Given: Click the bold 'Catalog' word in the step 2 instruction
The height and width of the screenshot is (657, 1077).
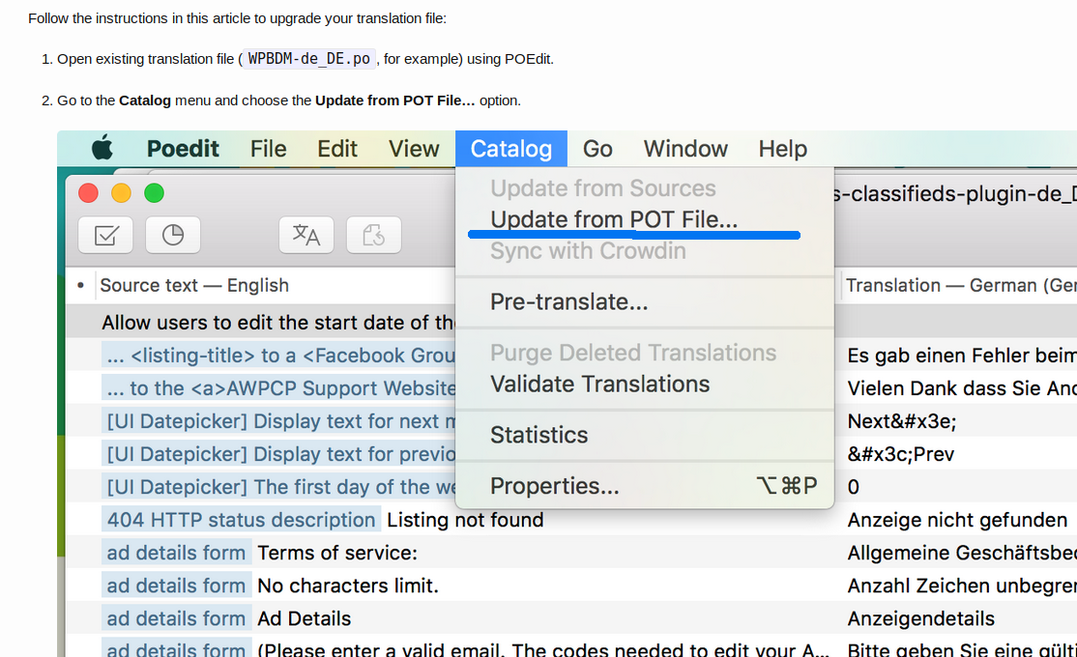Looking at the screenshot, I should 145,100.
